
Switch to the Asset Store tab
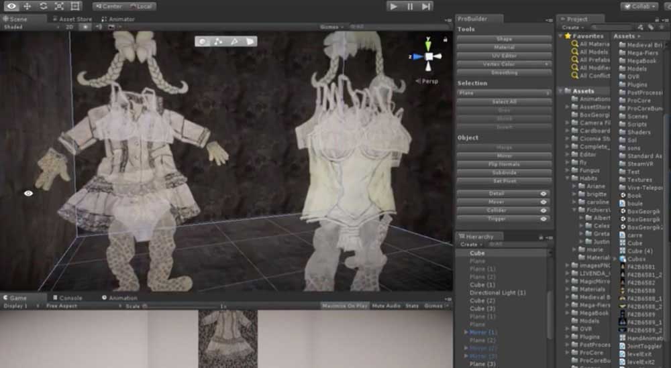pos(75,19)
